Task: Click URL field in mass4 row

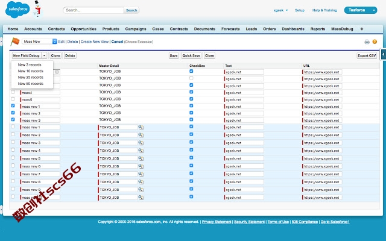Action: tap(322, 93)
